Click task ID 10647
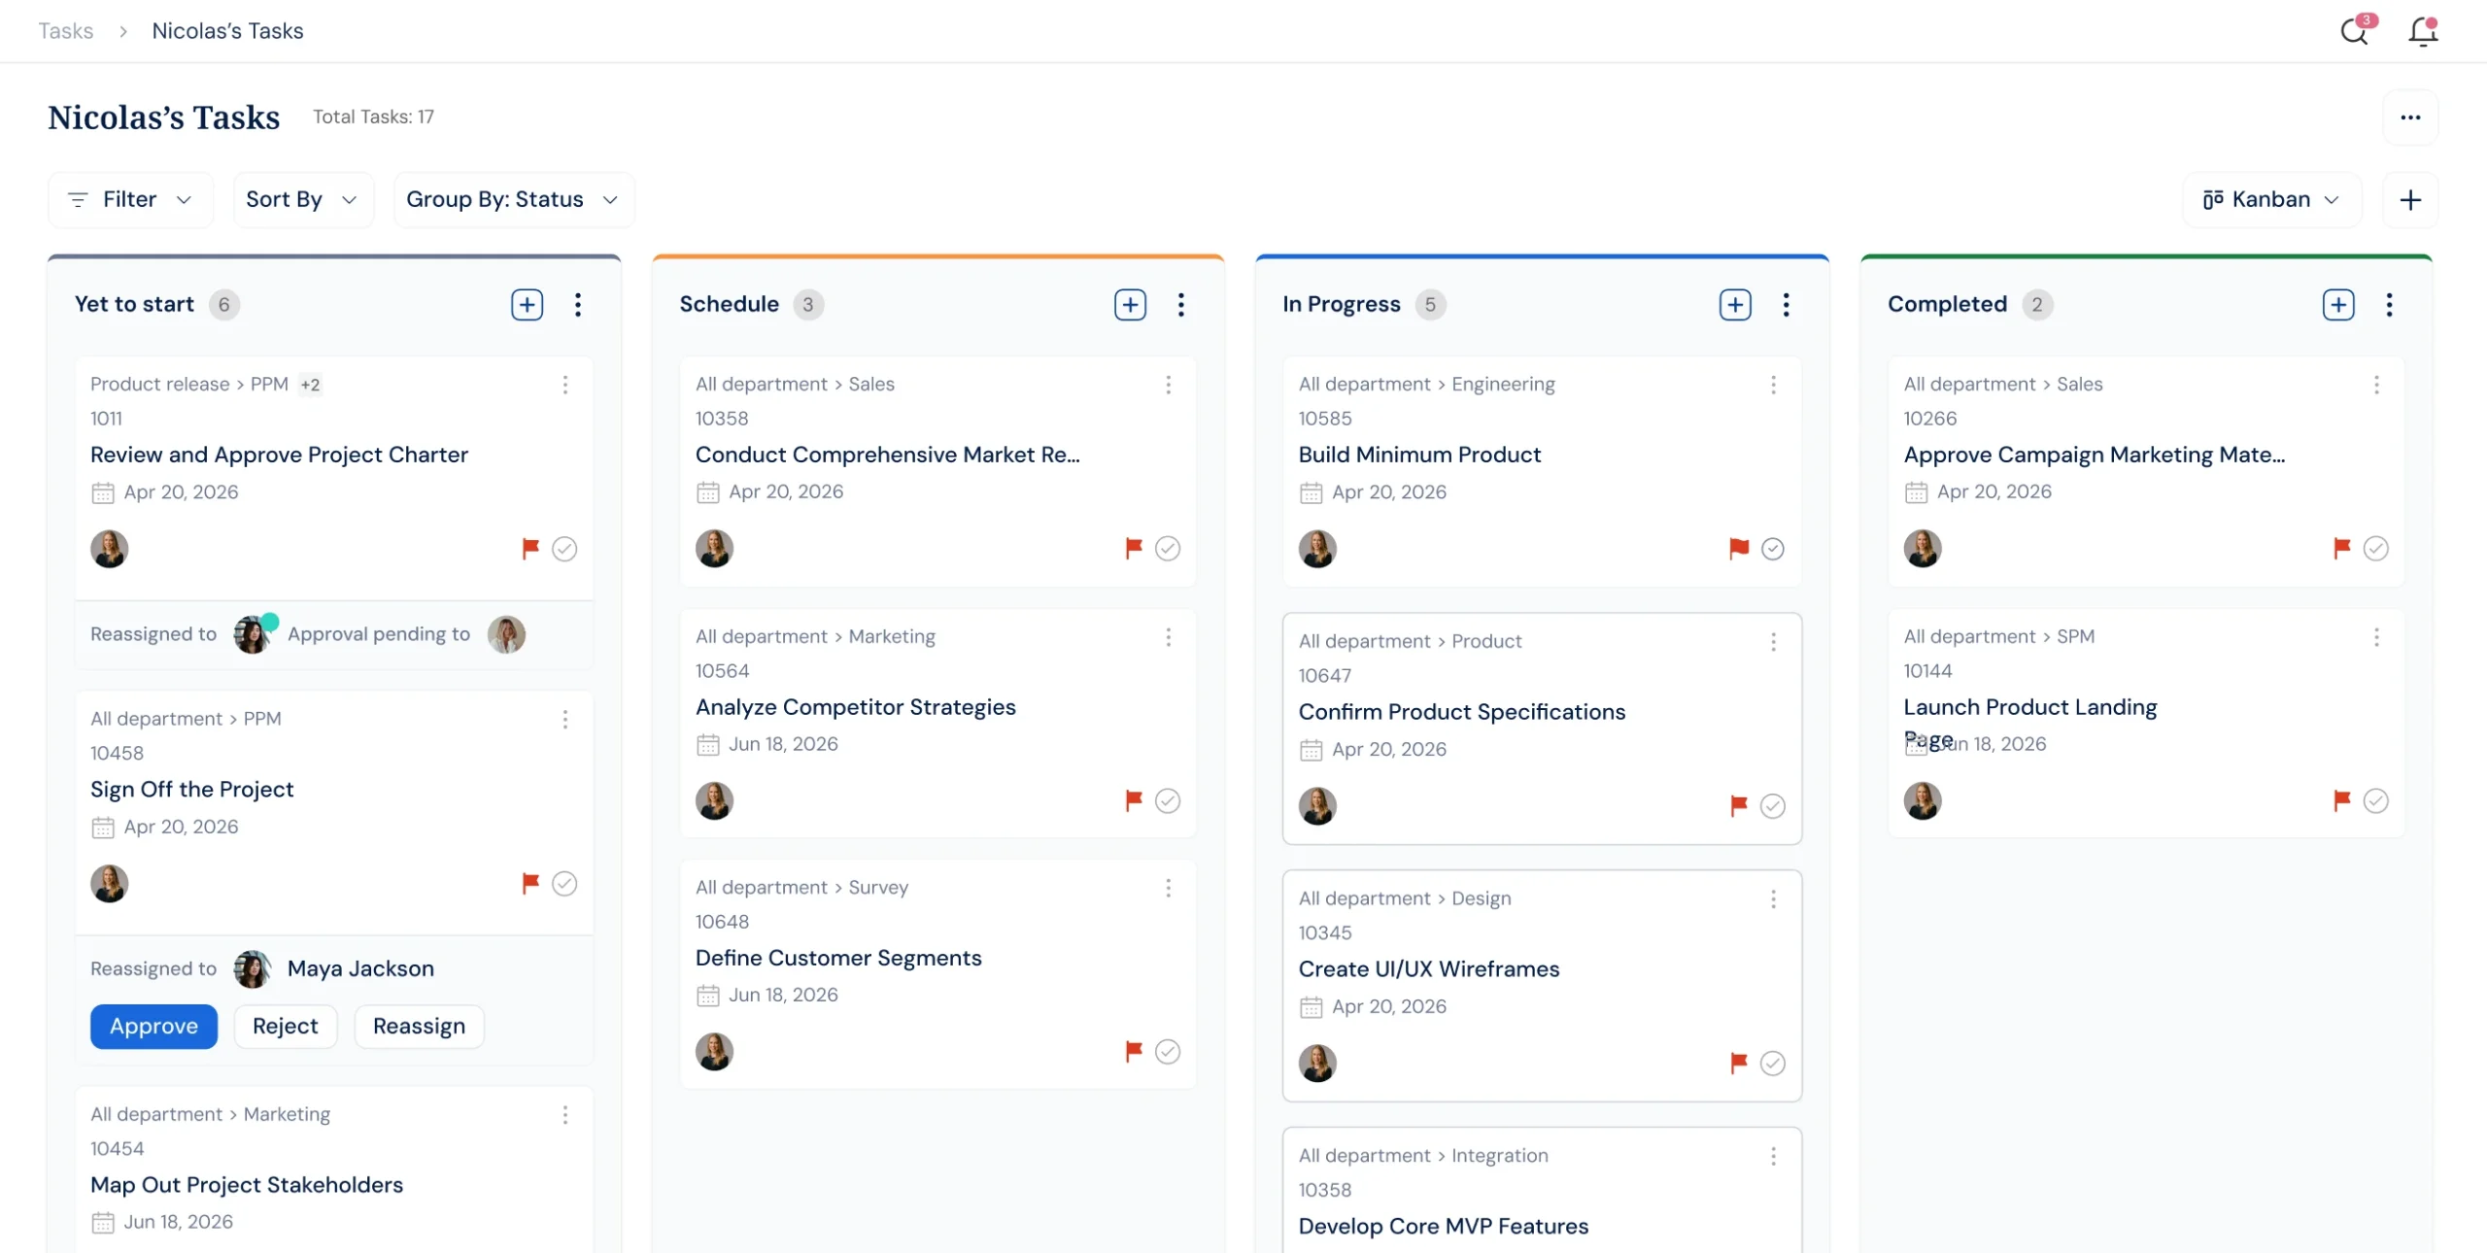This screenshot has width=2487, height=1253. [1325, 676]
